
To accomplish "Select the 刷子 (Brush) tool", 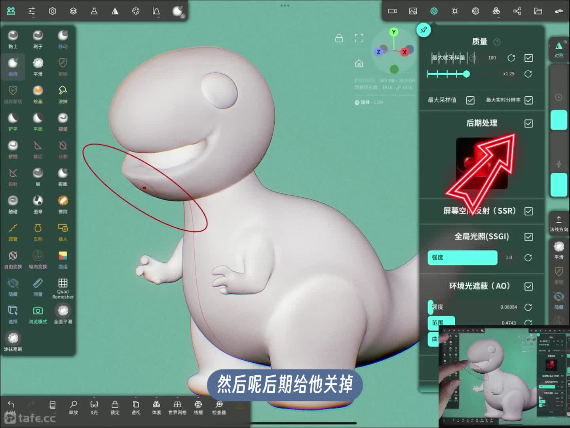I will click(38, 39).
